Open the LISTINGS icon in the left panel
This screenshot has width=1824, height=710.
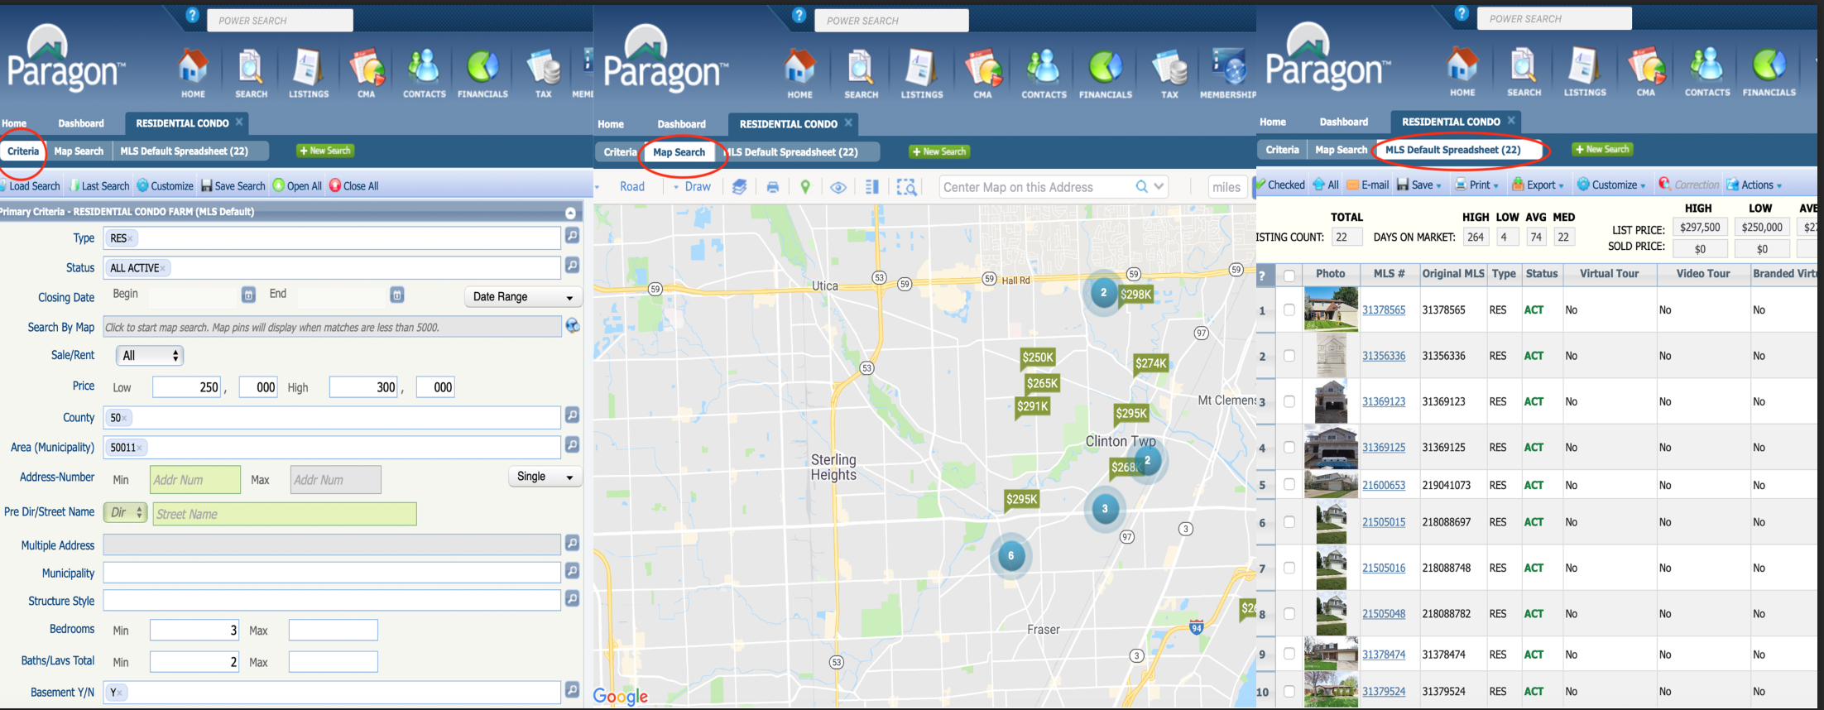[308, 73]
